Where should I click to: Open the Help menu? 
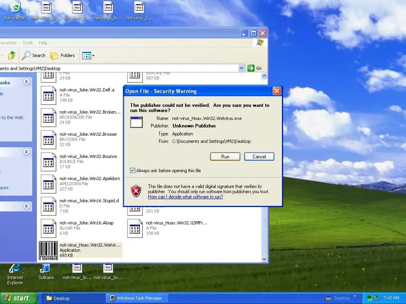tap(43, 43)
